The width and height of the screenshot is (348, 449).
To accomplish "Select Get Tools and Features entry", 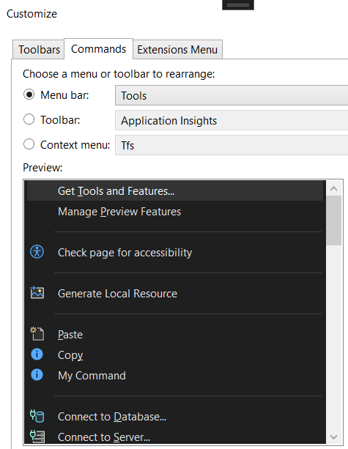I will [x=174, y=190].
